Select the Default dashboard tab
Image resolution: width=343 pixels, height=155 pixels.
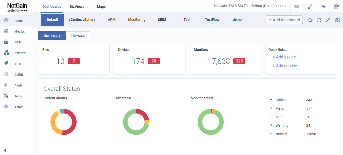pyautogui.click(x=52, y=20)
